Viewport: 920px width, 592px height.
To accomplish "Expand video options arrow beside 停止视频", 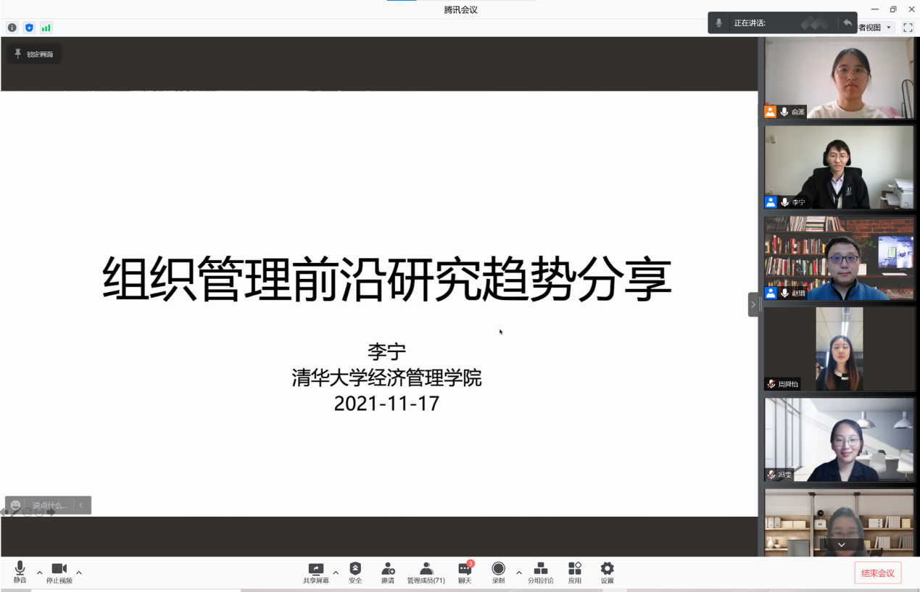I will pos(79,573).
